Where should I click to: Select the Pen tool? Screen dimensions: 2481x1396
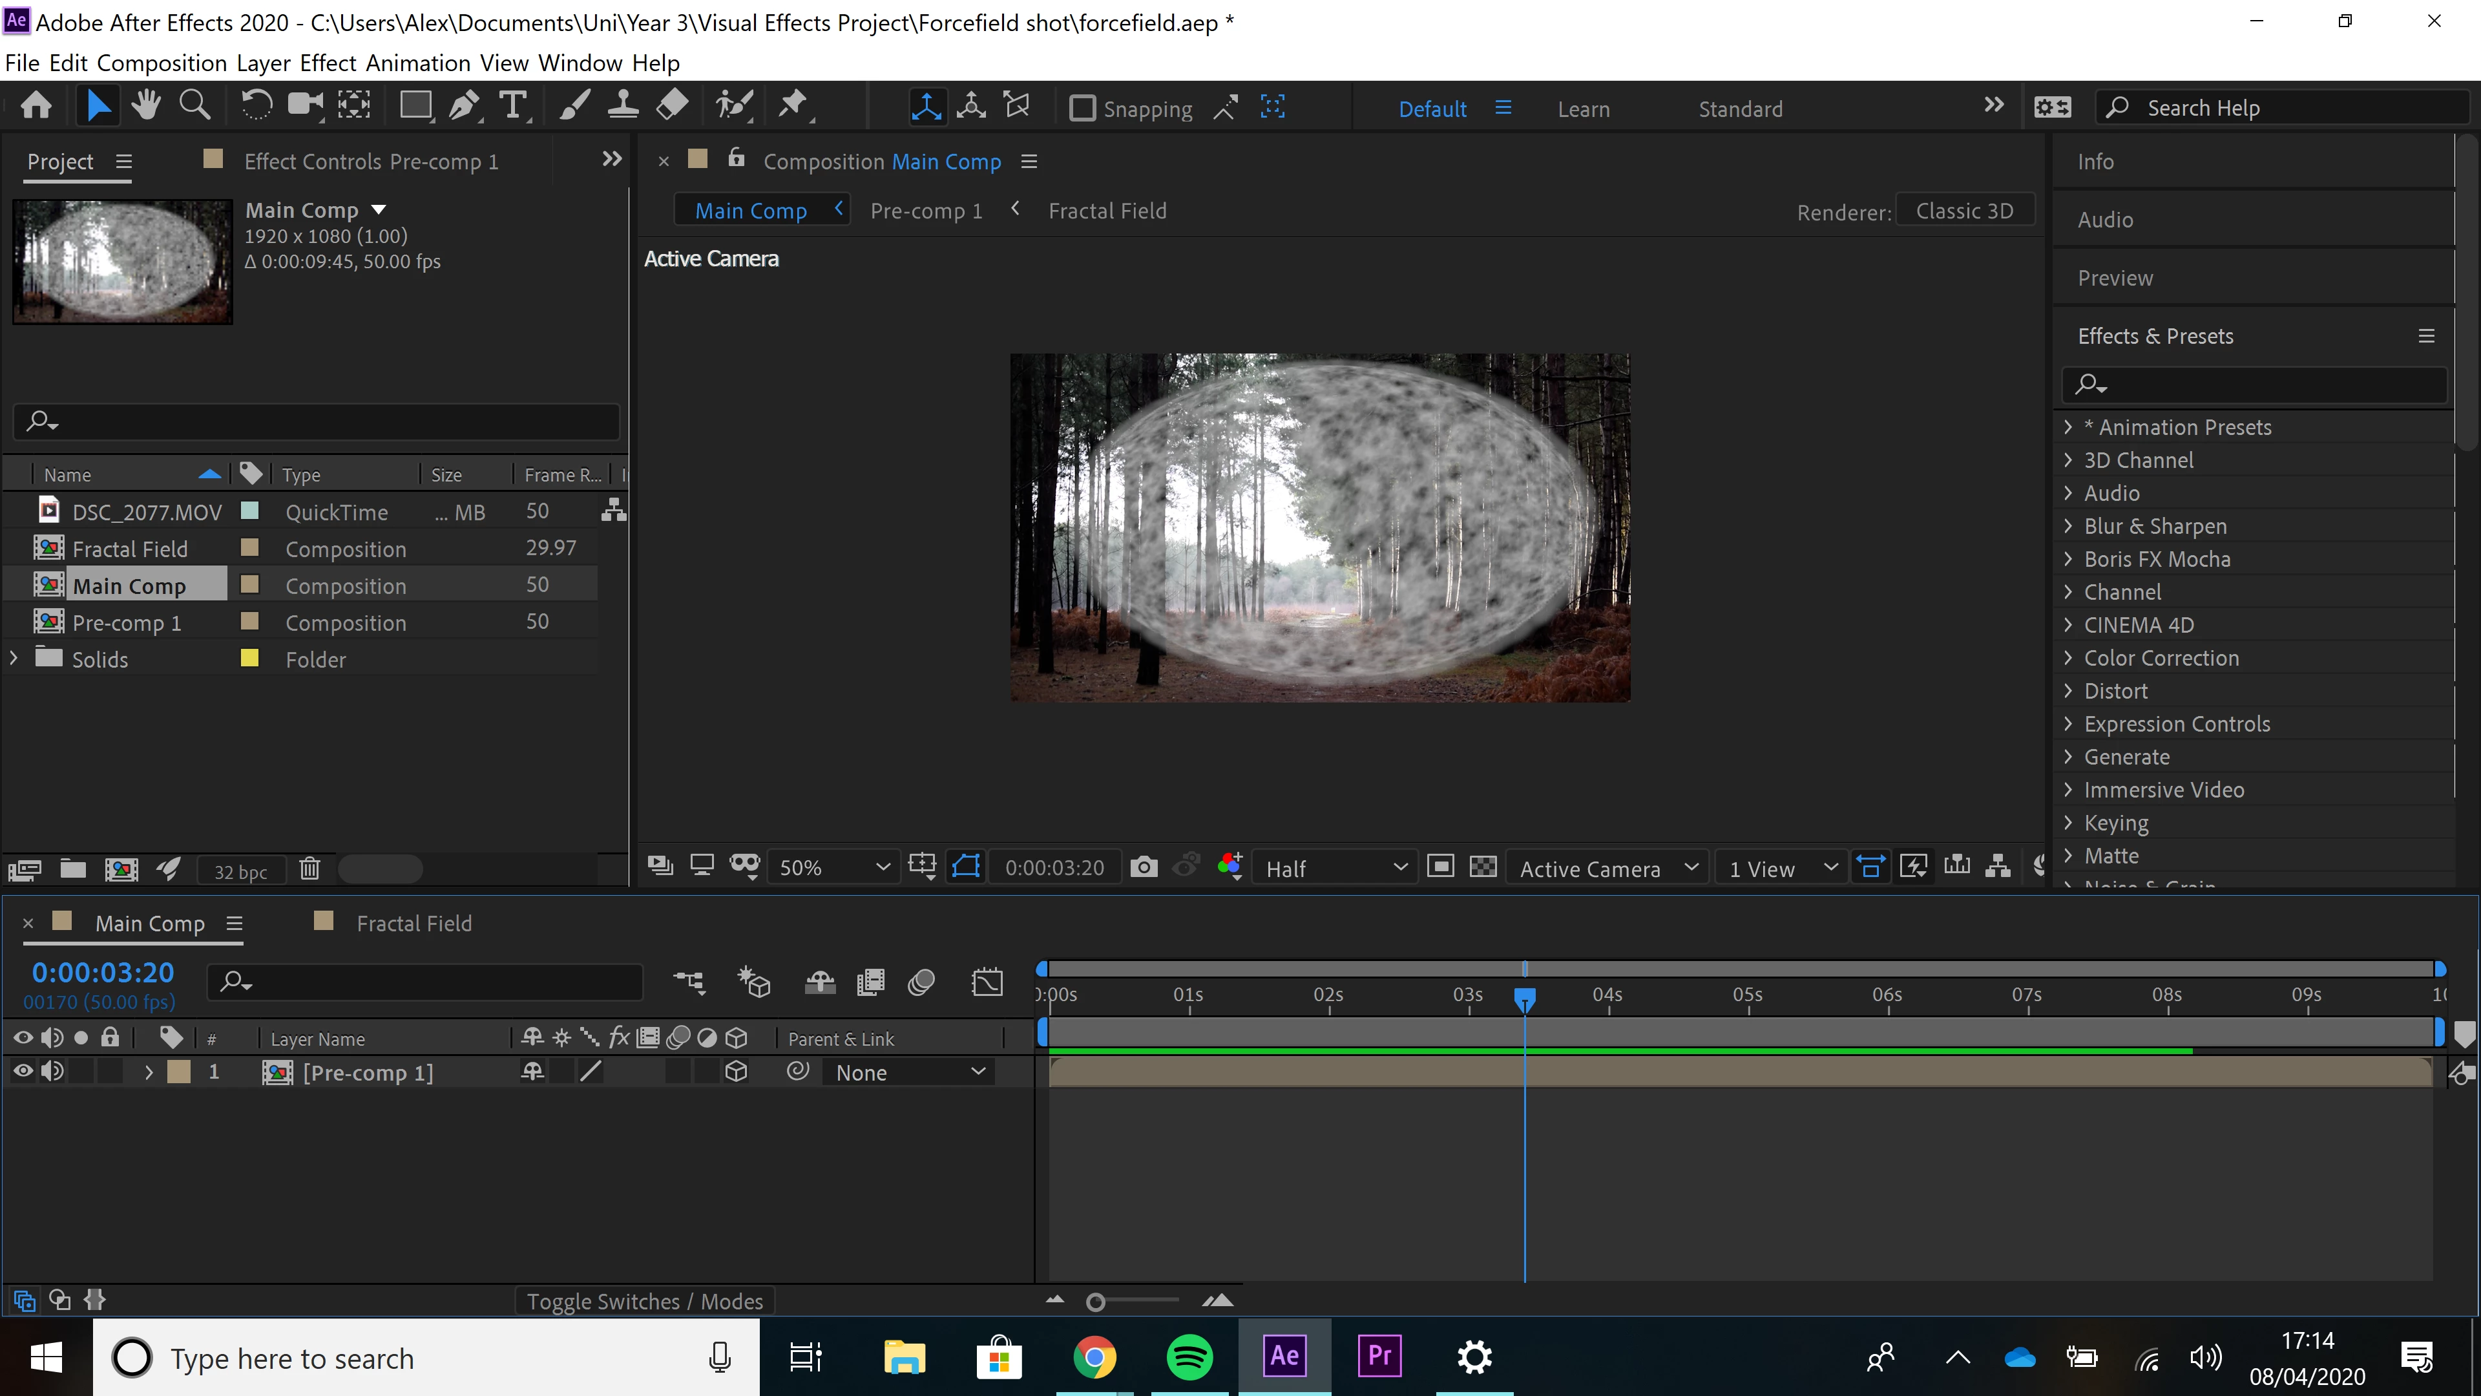465,105
